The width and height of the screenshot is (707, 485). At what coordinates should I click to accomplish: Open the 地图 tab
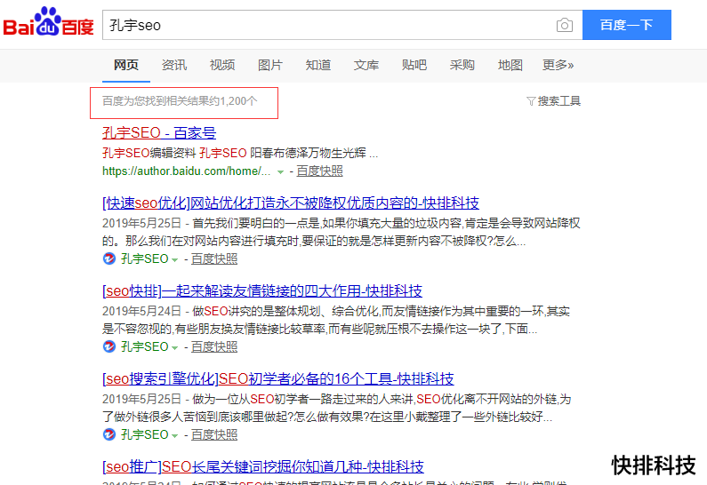point(510,66)
